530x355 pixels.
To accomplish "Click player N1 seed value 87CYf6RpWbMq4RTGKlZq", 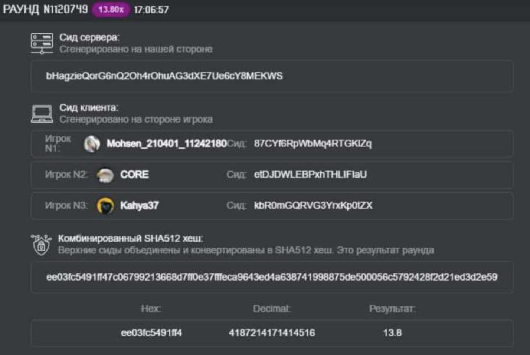I will [x=313, y=143].
